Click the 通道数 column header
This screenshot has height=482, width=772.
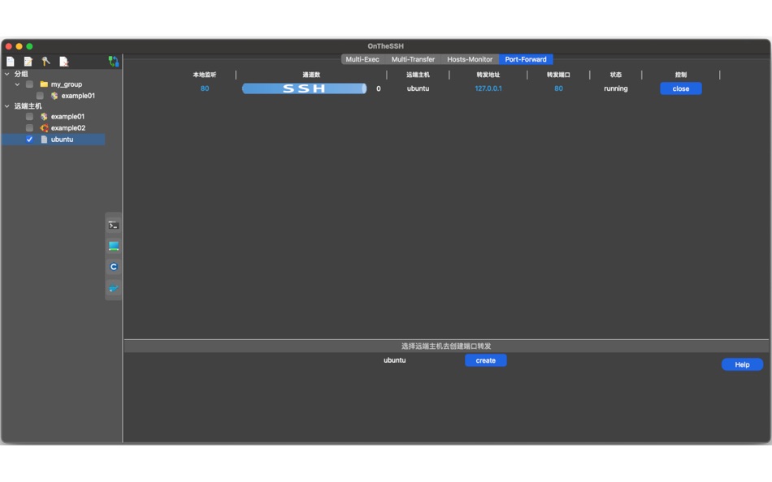(311, 75)
